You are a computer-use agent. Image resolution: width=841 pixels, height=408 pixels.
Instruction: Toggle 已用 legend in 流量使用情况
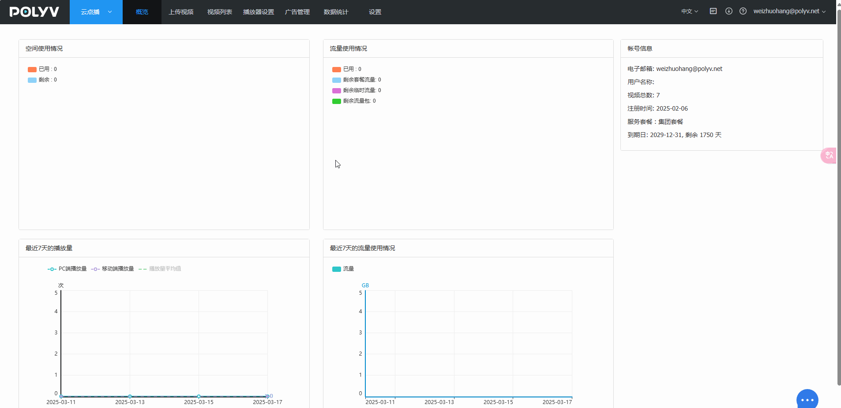347,69
